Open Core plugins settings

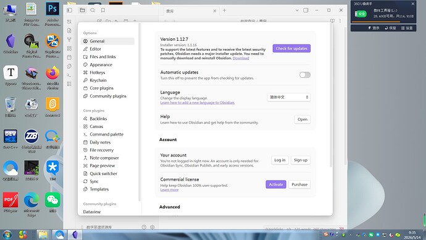point(107,88)
